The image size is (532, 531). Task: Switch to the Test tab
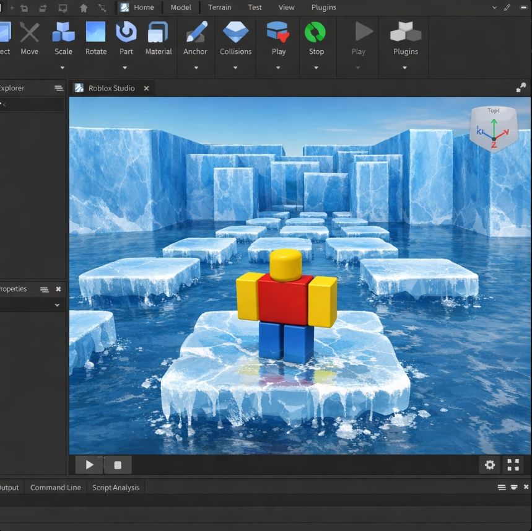coord(255,7)
